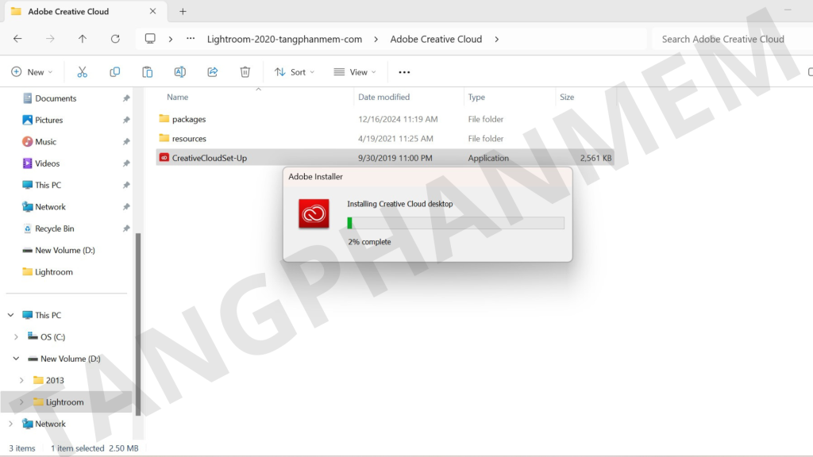Expand the 2013 folder node

(x=21, y=380)
